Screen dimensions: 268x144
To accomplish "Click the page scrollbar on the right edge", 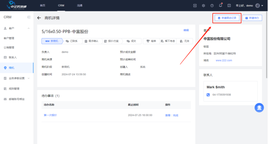I will click(x=267, y=45).
